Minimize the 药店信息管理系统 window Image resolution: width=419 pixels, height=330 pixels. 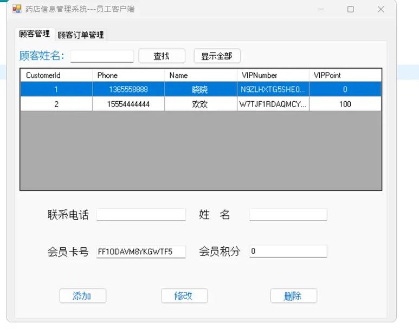pyautogui.click(x=321, y=9)
